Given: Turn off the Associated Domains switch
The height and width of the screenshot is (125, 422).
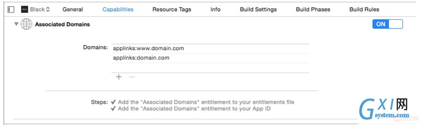Looking at the screenshot, I should coord(387,24).
